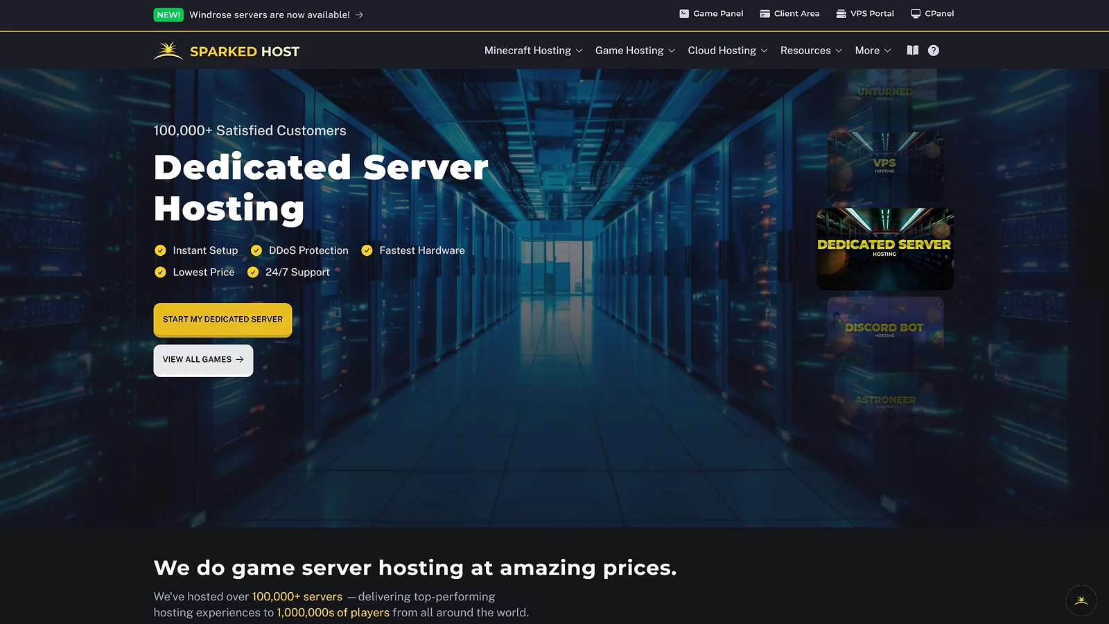Click the 24/7 Support checkmark icon
1109x624 pixels.
(x=253, y=272)
